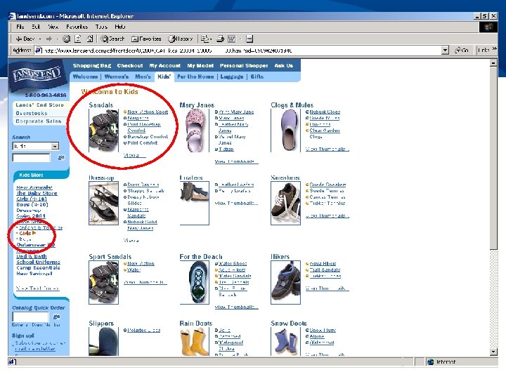The width and height of the screenshot is (506, 379).
Task: Open the Tools menu
Action: point(101,27)
